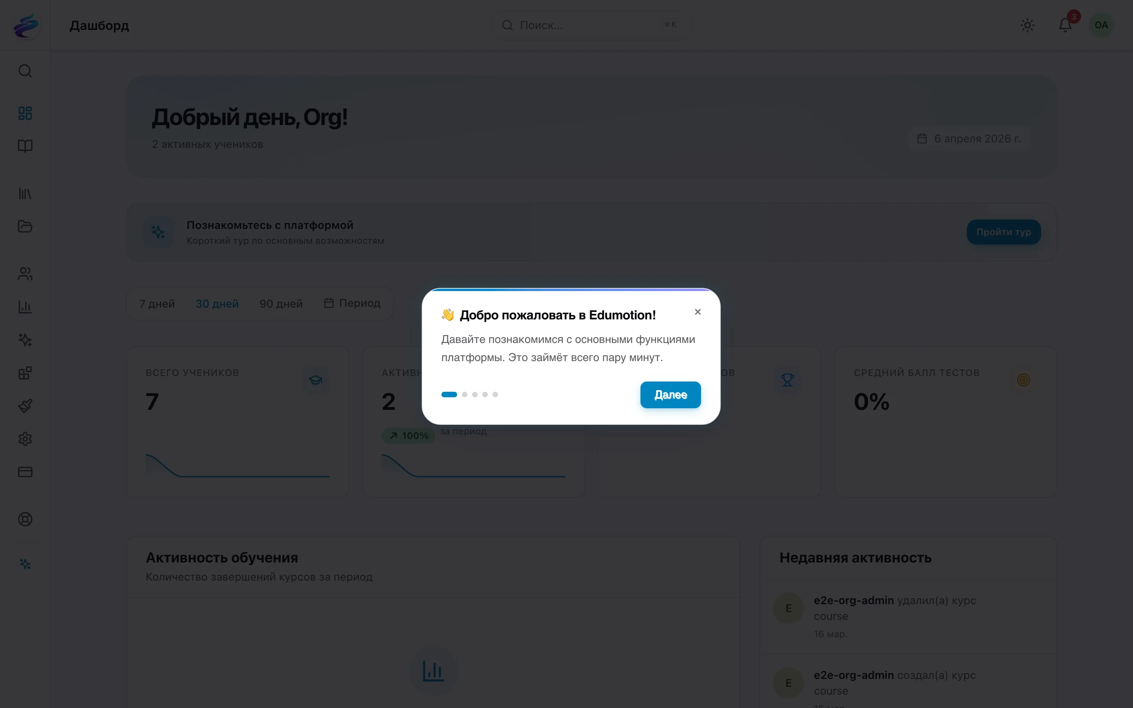Click the first active step indicator dot
This screenshot has width=1133, height=708.
click(449, 394)
